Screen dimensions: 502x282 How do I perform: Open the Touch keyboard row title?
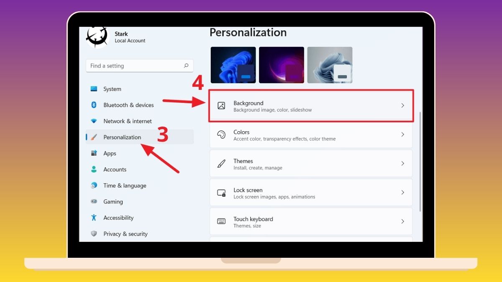(253, 219)
